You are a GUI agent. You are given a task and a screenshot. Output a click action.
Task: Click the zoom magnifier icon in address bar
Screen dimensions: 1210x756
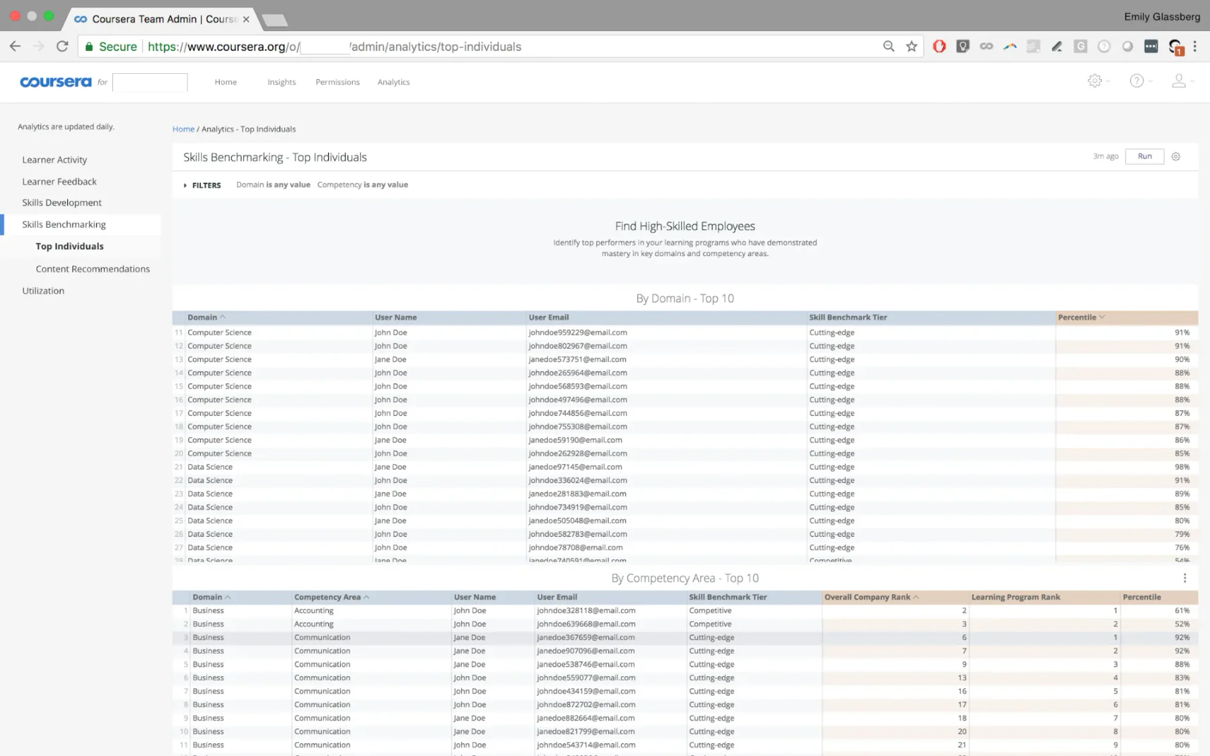[x=889, y=46]
